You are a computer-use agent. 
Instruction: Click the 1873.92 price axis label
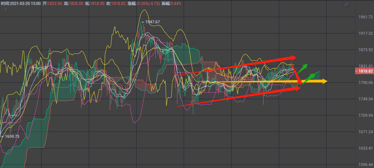coord(366,50)
